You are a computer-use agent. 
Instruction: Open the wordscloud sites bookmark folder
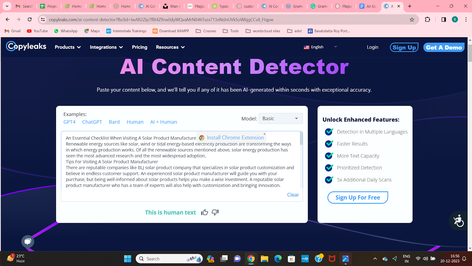pos(263,31)
